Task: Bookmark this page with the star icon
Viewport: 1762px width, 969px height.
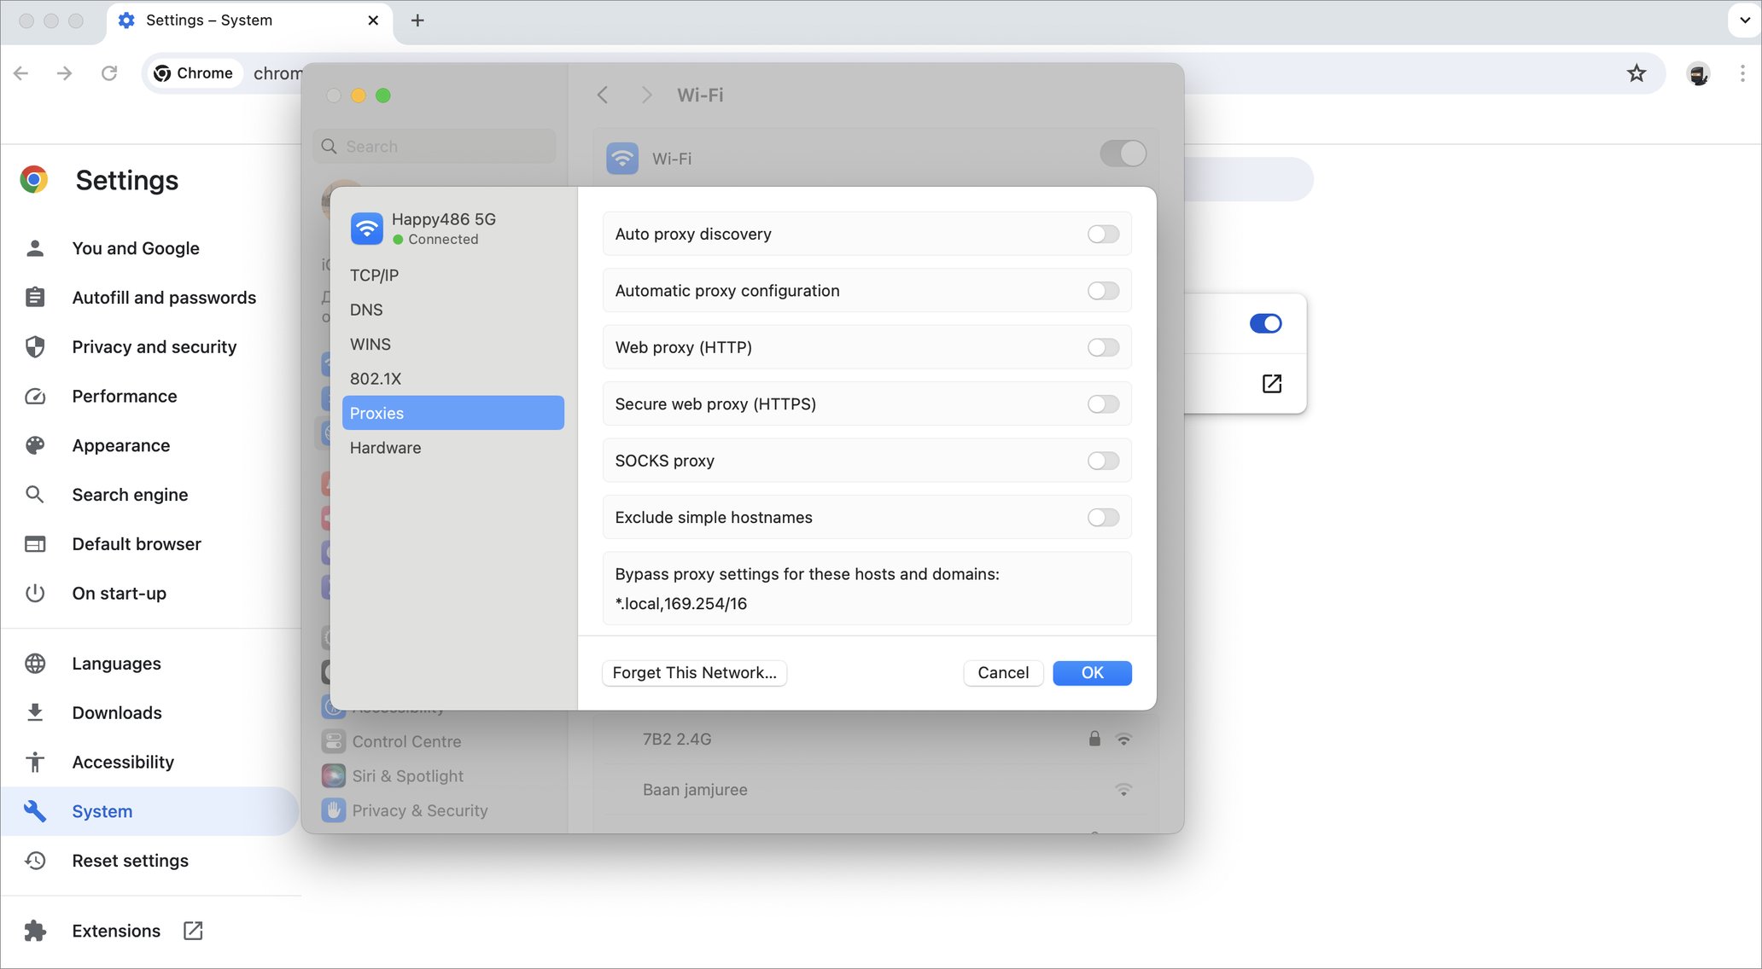Action: pos(1636,73)
